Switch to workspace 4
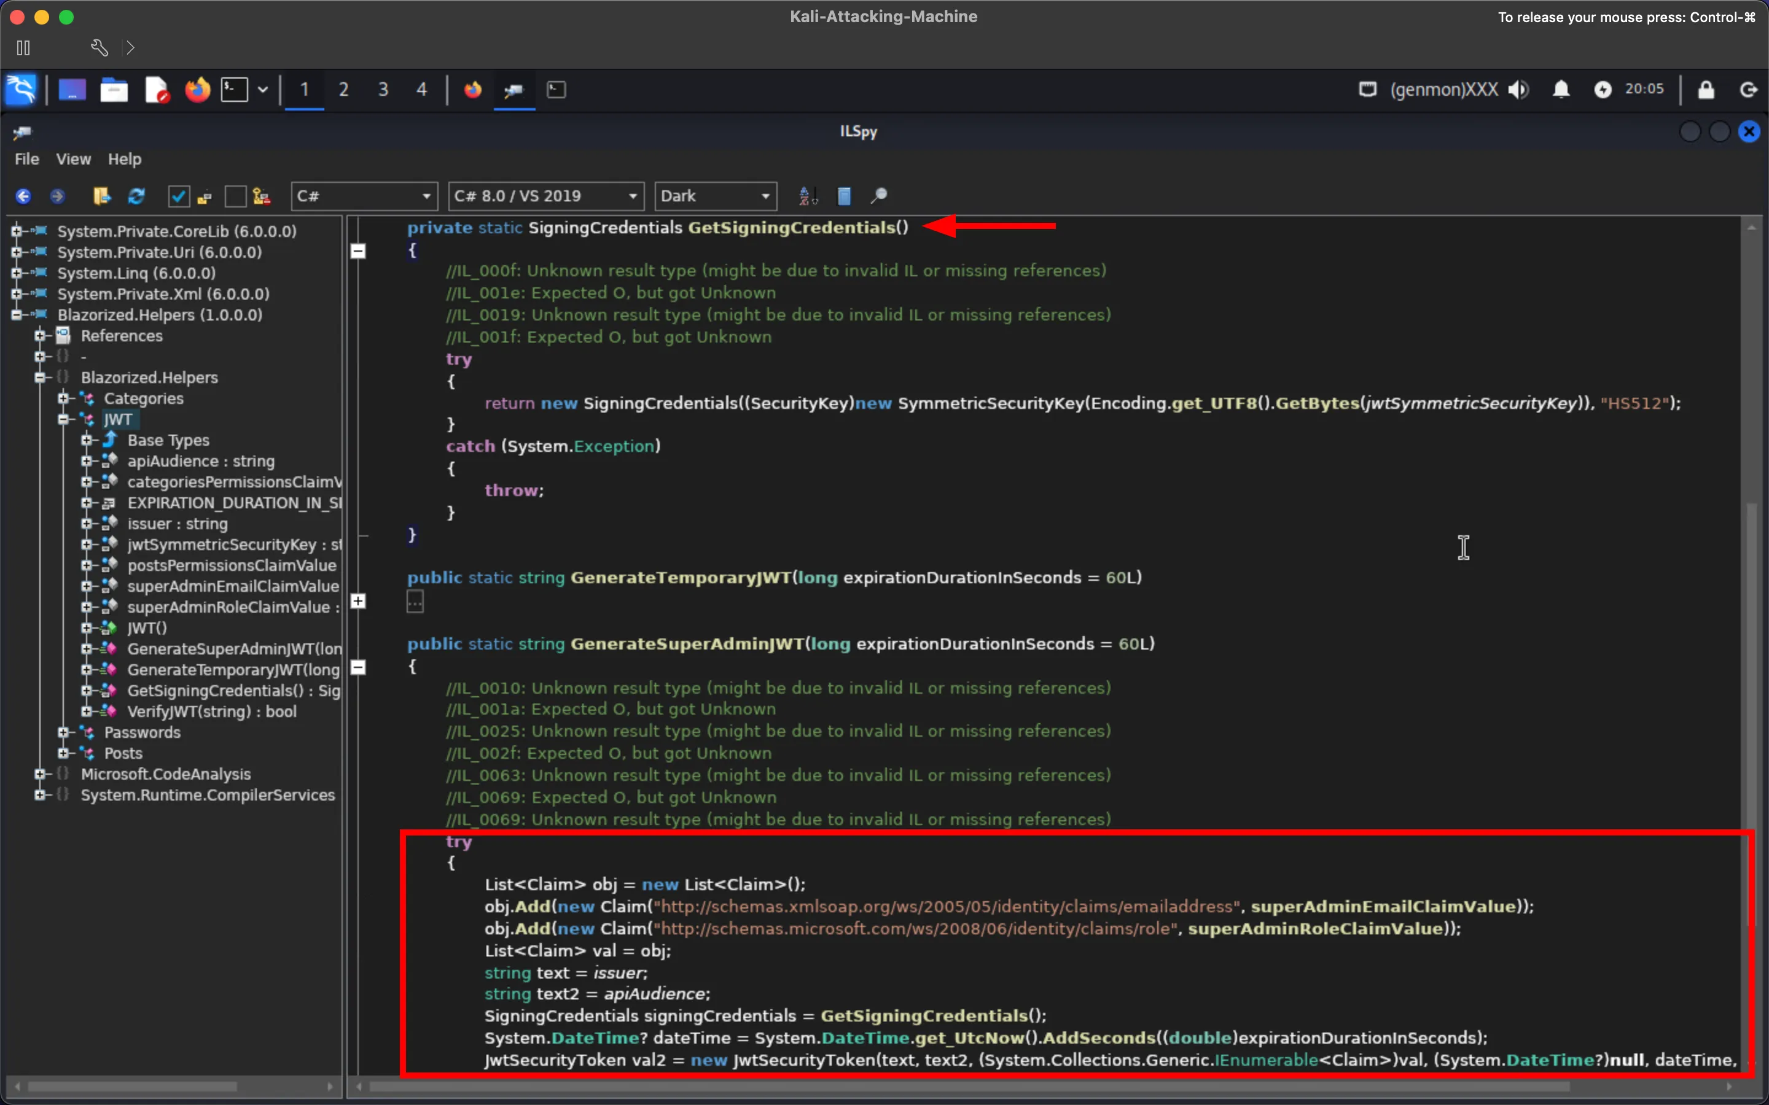 (422, 90)
